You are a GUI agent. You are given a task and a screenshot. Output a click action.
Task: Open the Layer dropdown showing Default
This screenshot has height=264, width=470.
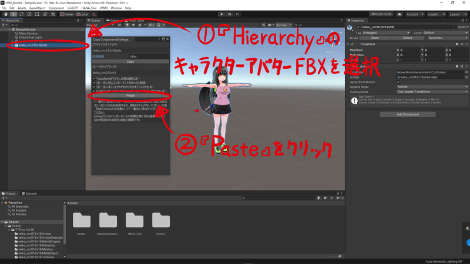pos(445,33)
